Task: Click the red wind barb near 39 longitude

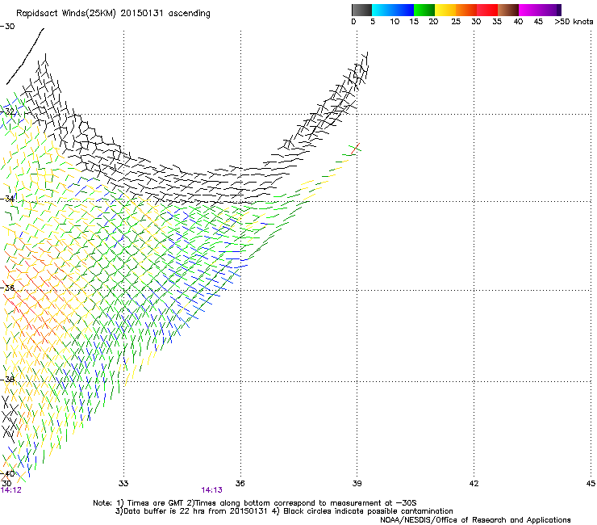Action: pyautogui.click(x=356, y=149)
